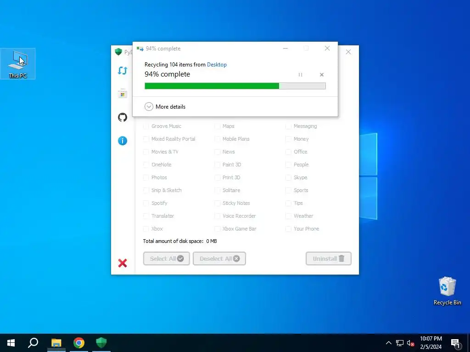Check the Photos checkbox
Viewport: 470px width, 352px height.
pyautogui.click(x=146, y=177)
